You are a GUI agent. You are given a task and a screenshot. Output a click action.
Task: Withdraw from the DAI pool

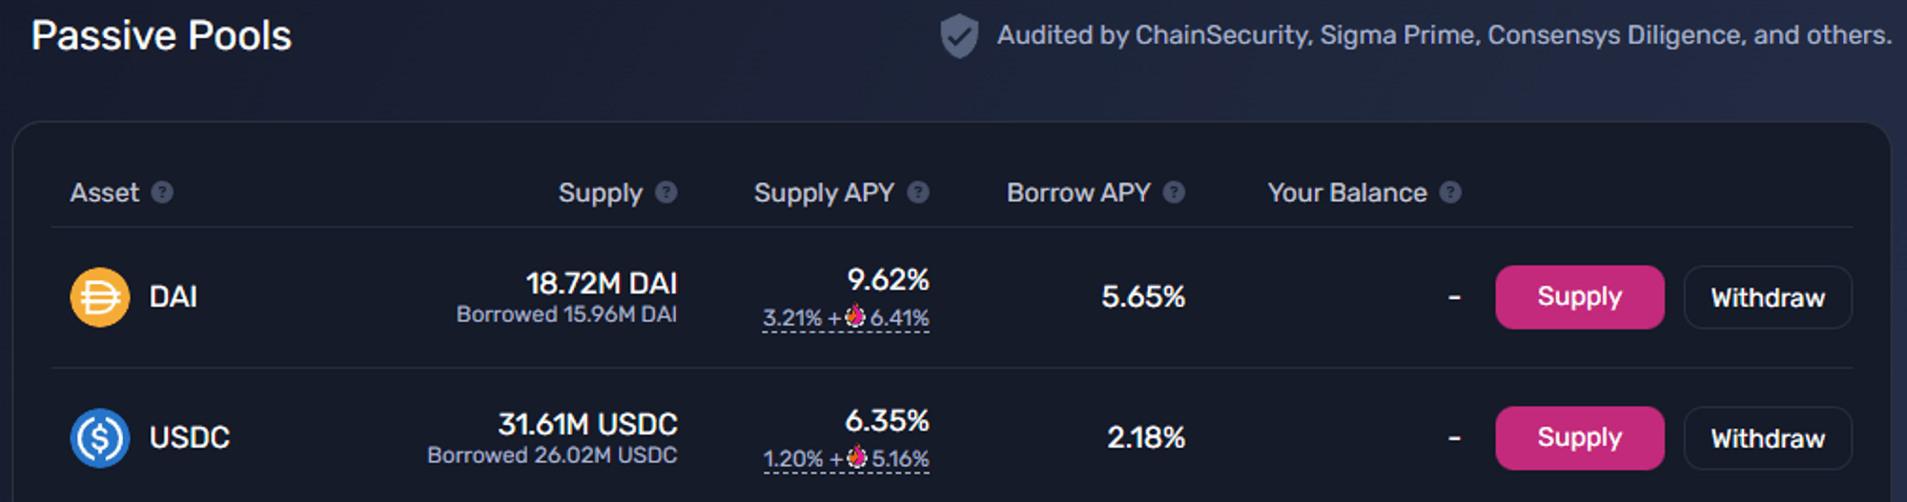1768,297
